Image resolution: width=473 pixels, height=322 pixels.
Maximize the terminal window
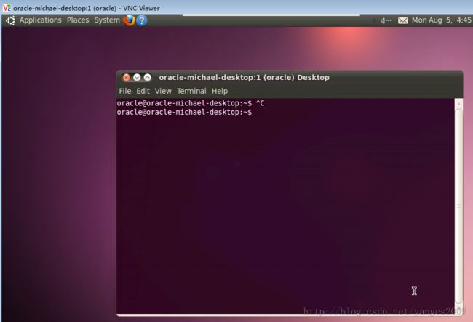147,78
